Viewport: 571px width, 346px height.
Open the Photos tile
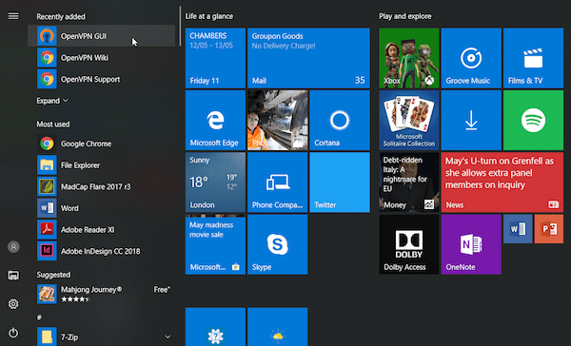coord(278,121)
